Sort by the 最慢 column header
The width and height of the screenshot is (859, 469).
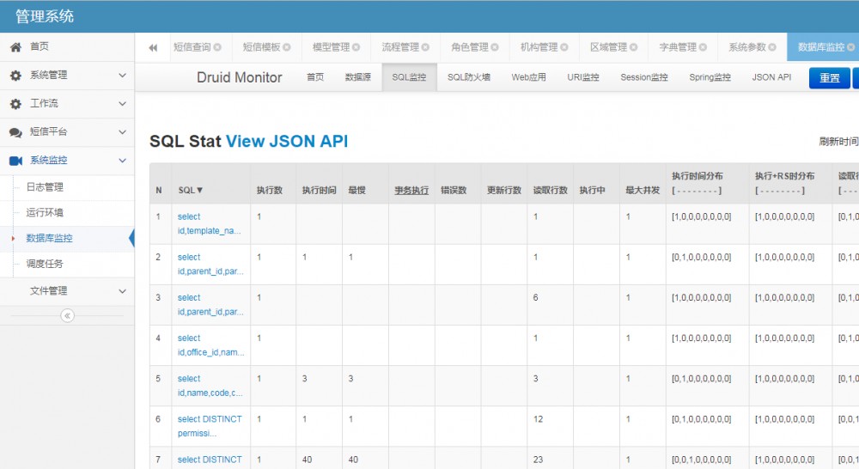tap(356, 190)
